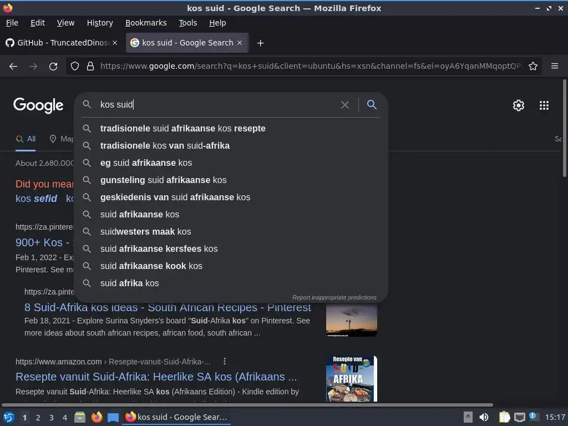
Task: Open a new browser tab
Action: click(x=260, y=43)
